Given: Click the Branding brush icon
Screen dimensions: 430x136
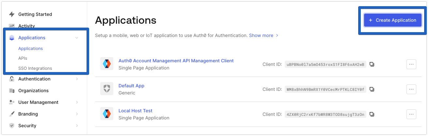Looking at the screenshot, I should (x=12, y=114).
